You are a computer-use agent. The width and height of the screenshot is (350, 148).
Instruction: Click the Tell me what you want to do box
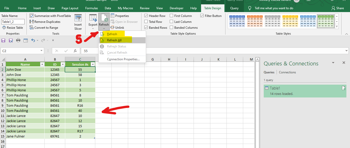click(x=274, y=8)
